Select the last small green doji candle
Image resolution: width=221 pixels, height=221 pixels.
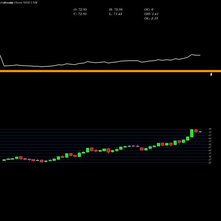pos(200,132)
